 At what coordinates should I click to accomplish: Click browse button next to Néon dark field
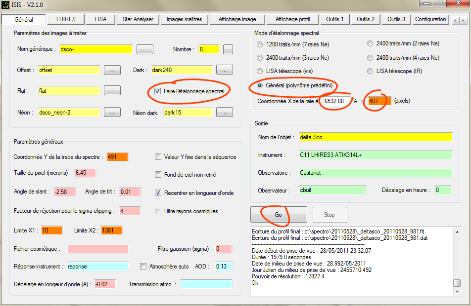[x=225, y=113]
